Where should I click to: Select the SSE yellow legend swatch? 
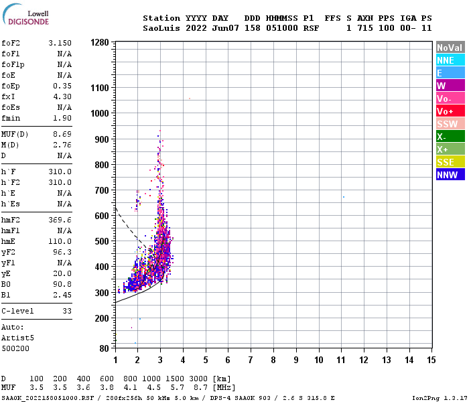tap(450, 162)
